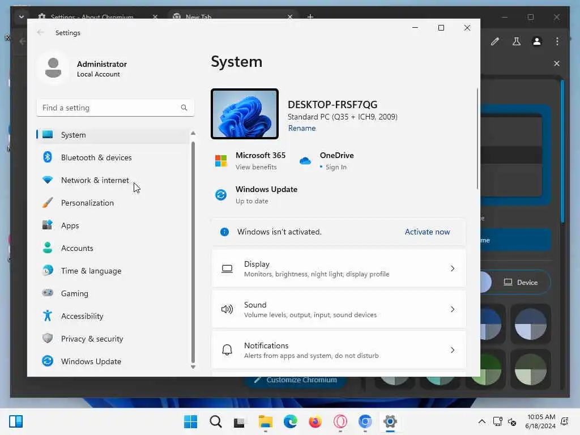
Task: Pick the olive grey color swatch in Chromium
Action: click(530, 369)
